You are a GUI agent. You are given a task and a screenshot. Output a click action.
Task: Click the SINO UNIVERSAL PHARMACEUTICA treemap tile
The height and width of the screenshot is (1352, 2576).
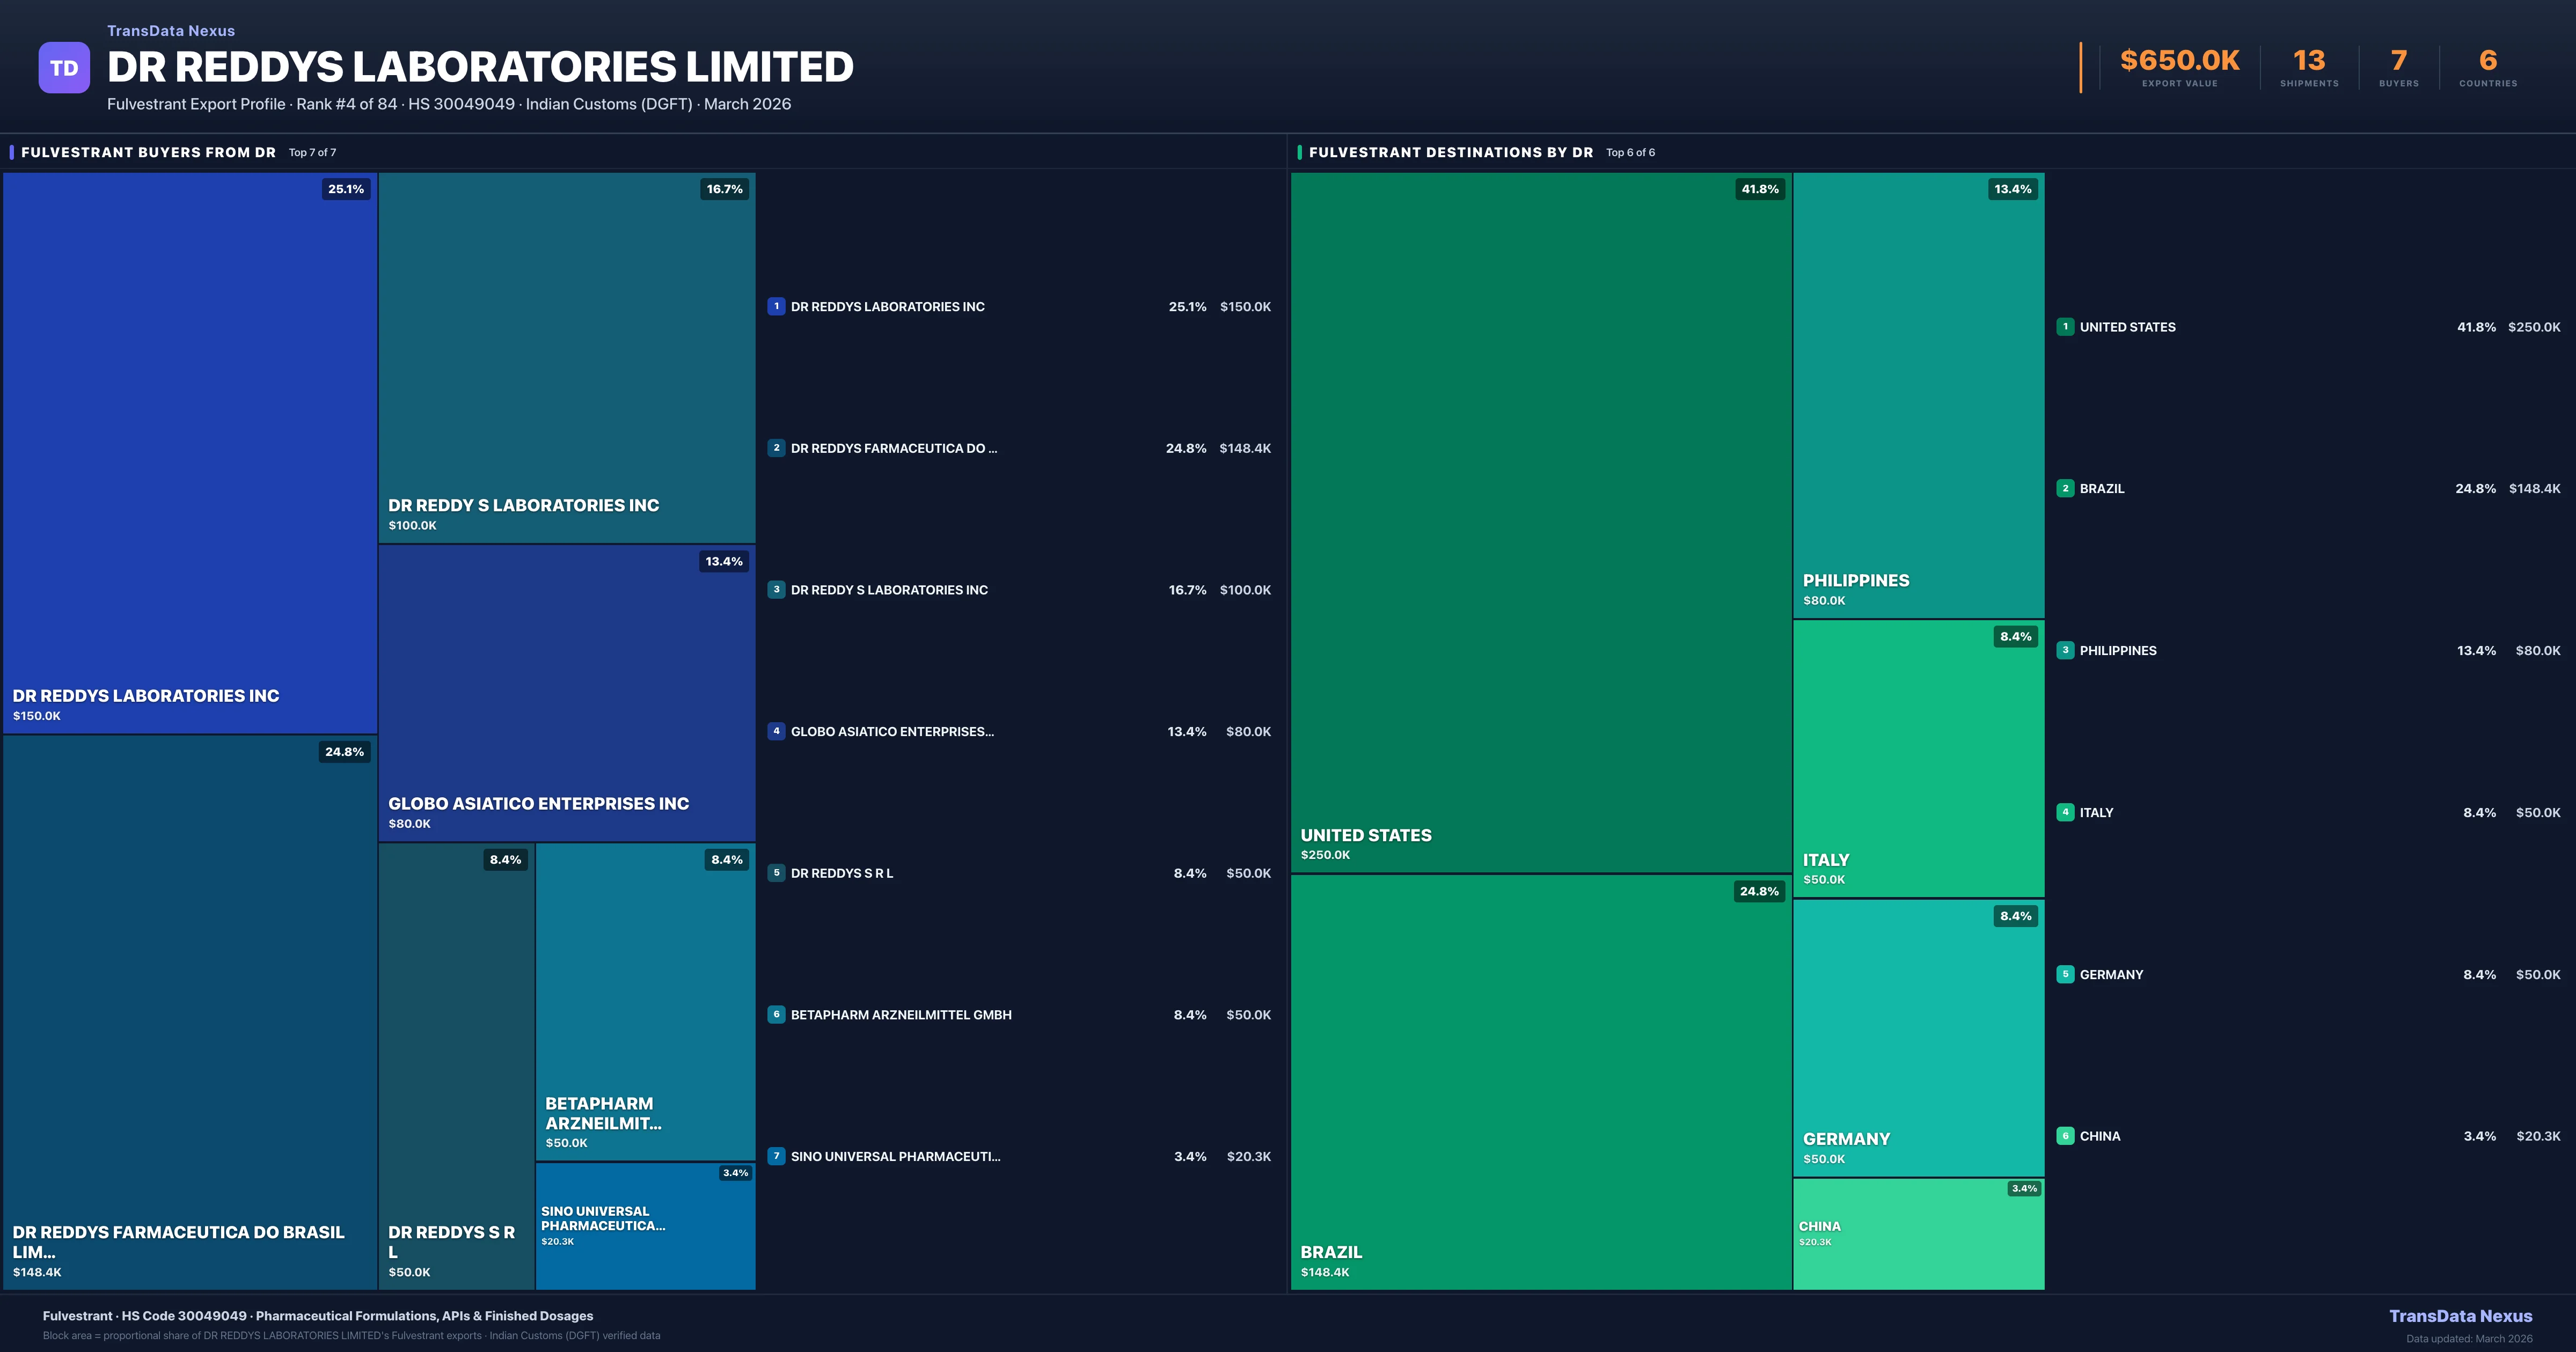tap(645, 1226)
